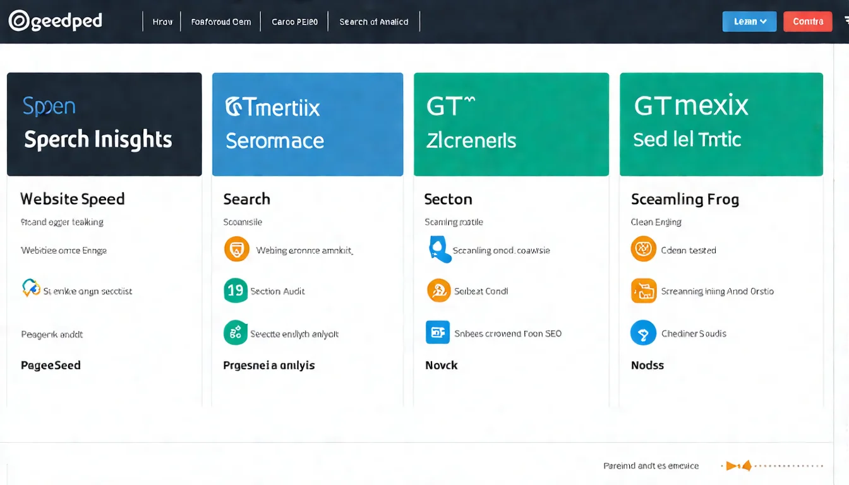The image size is (849, 485).
Task: Click the Secton card heading
Action: tap(448, 199)
